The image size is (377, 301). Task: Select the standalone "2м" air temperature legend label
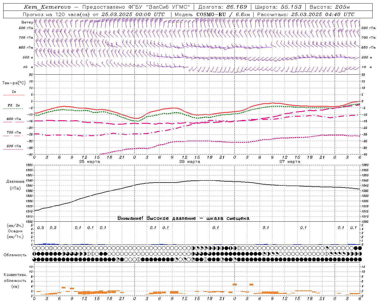(14, 92)
